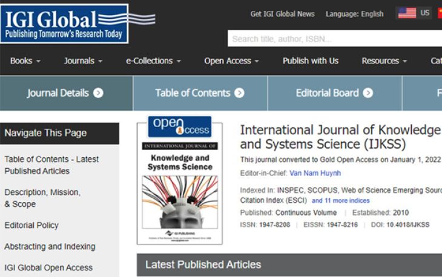
Task: Jump to the Editorial Policy section
Action: coord(31,225)
